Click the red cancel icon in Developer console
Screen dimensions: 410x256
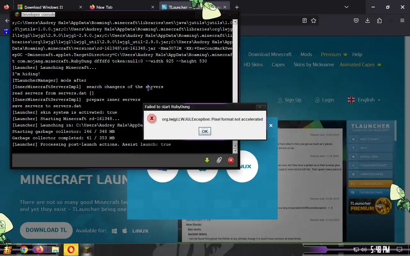click(x=231, y=160)
